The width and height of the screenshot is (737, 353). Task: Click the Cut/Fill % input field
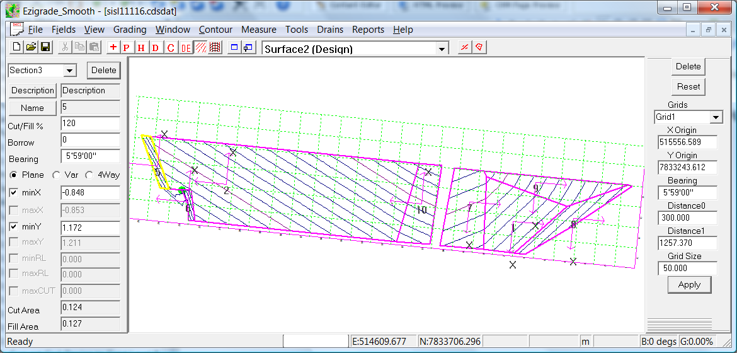90,125
